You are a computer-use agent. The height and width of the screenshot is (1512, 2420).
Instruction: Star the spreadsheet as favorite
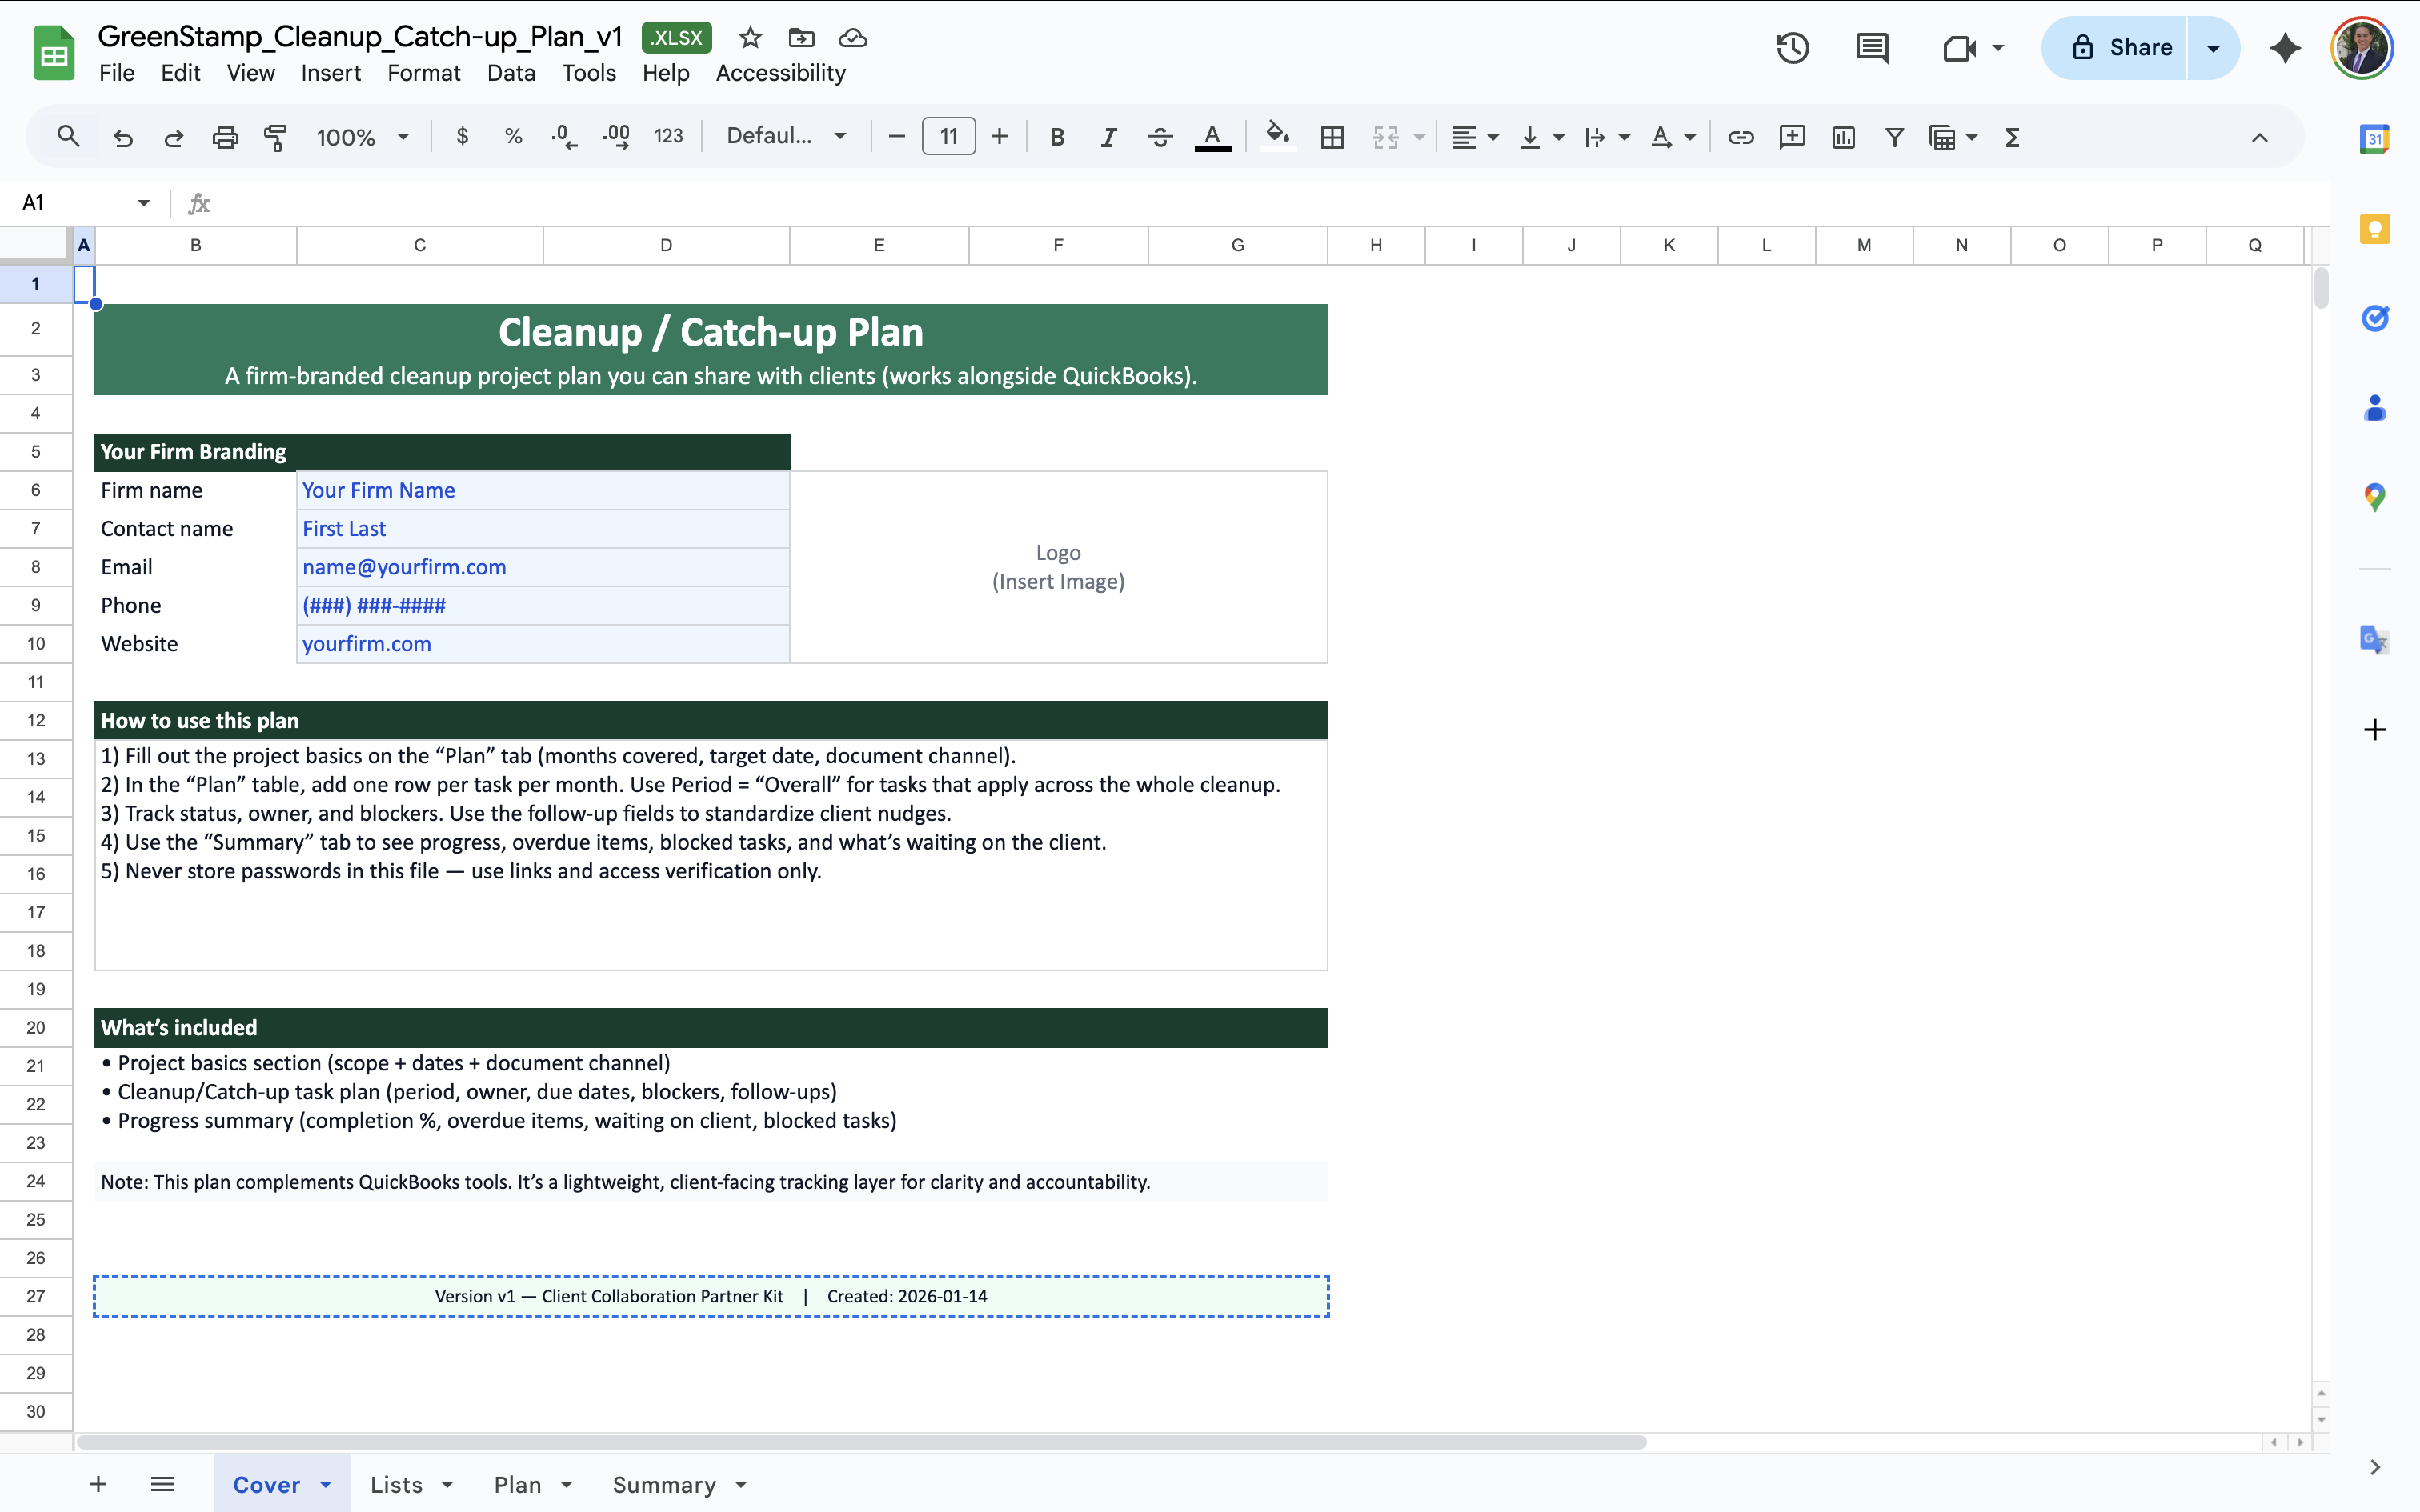coord(750,37)
